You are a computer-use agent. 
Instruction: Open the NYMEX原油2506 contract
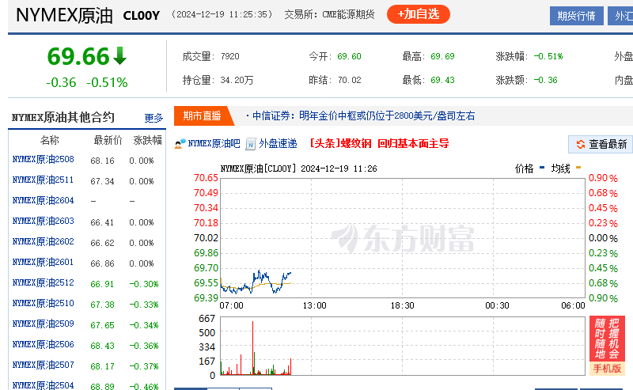[x=44, y=345]
